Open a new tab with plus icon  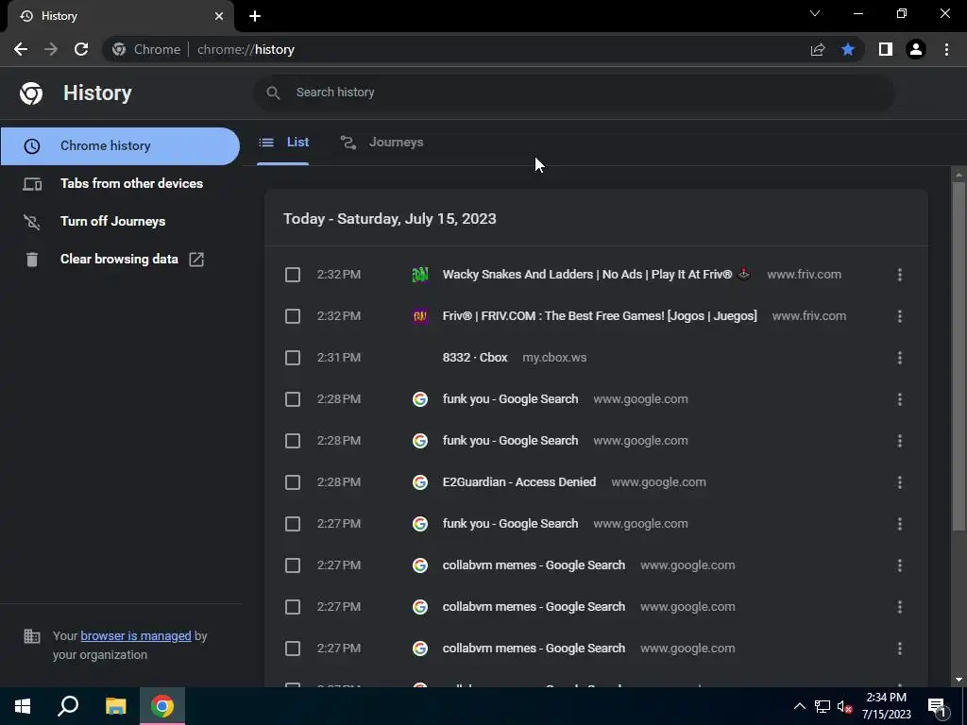tap(255, 16)
